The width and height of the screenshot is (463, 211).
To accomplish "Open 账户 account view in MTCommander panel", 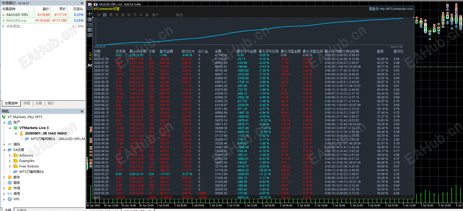I will pos(155,15).
